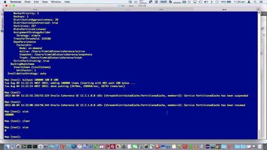Open the Trash in the Dock
The image size is (267, 150).
(x=259, y=146)
